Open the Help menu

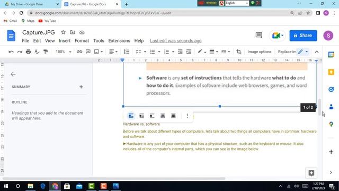(139, 41)
